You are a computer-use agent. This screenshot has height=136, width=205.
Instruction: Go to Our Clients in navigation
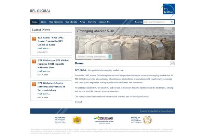(71, 22)
